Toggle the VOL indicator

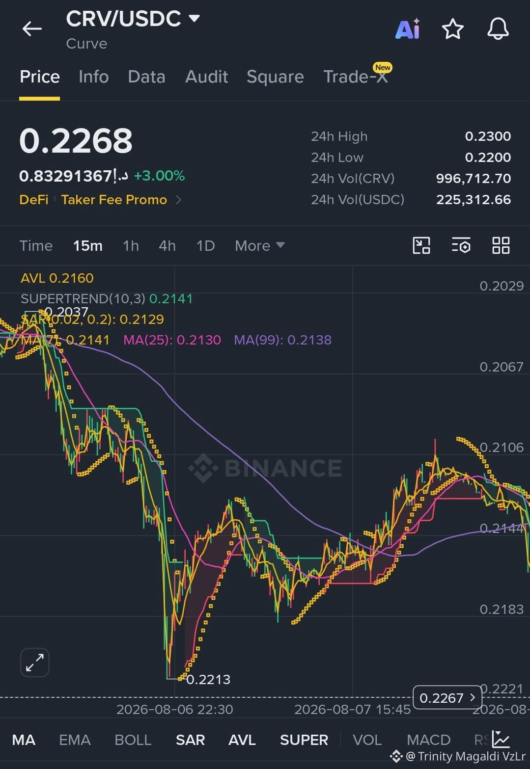(367, 740)
